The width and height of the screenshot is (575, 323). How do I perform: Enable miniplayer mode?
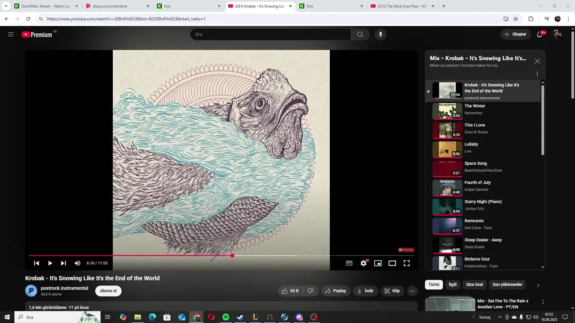point(378,263)
